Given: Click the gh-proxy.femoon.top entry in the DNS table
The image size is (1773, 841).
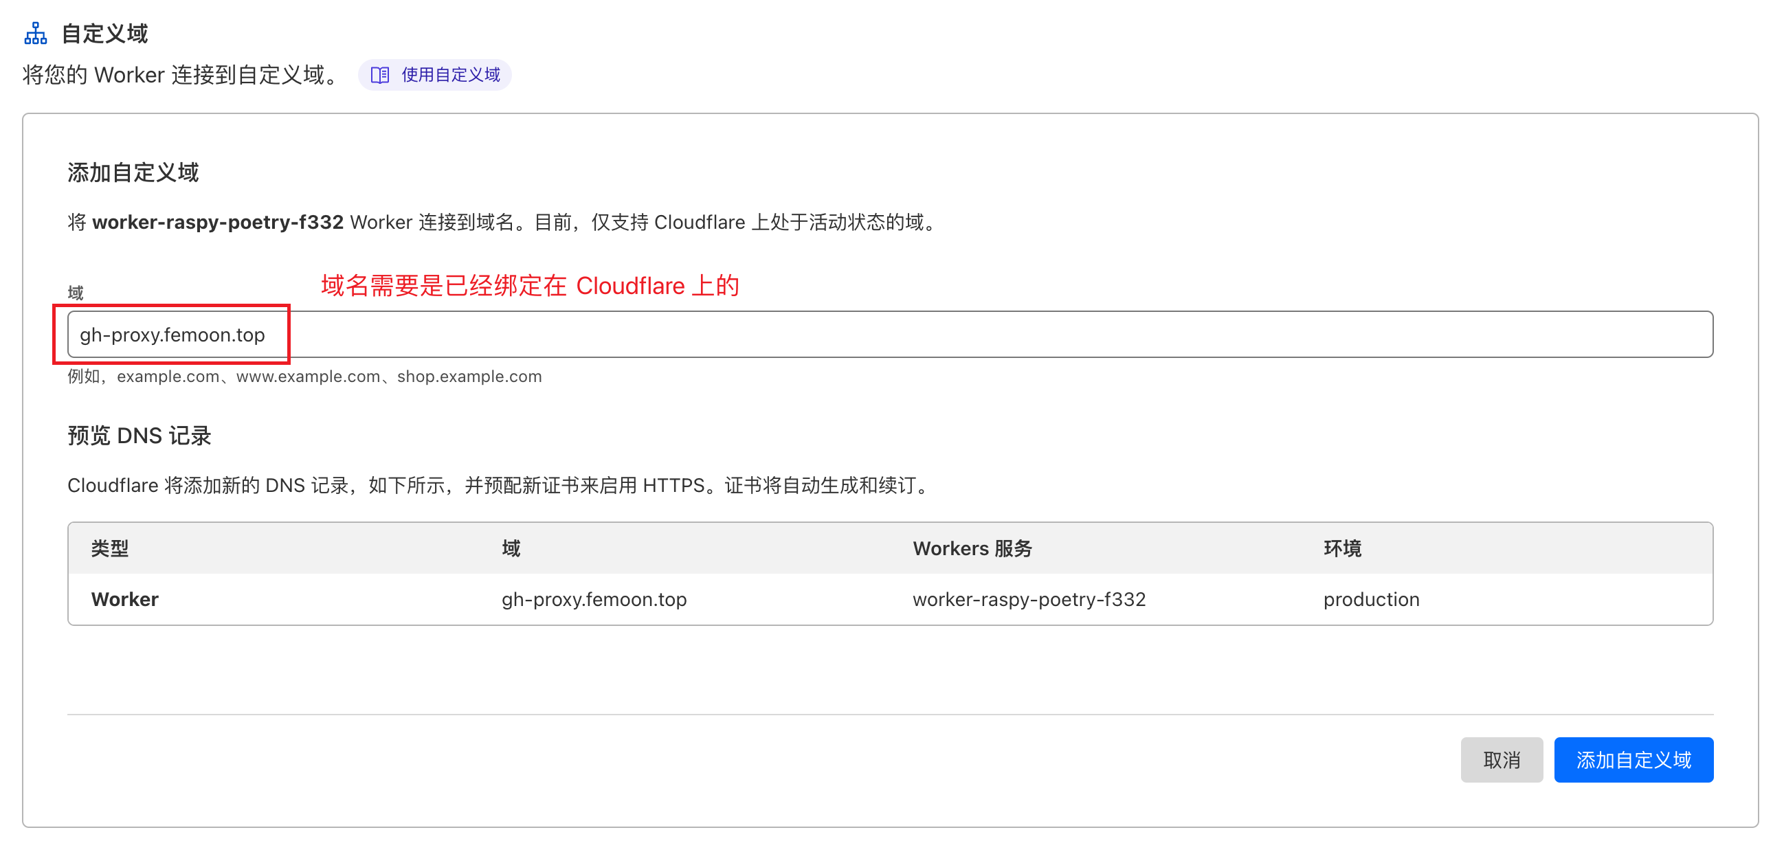Looking at the screenshot, I should [593, 599].
